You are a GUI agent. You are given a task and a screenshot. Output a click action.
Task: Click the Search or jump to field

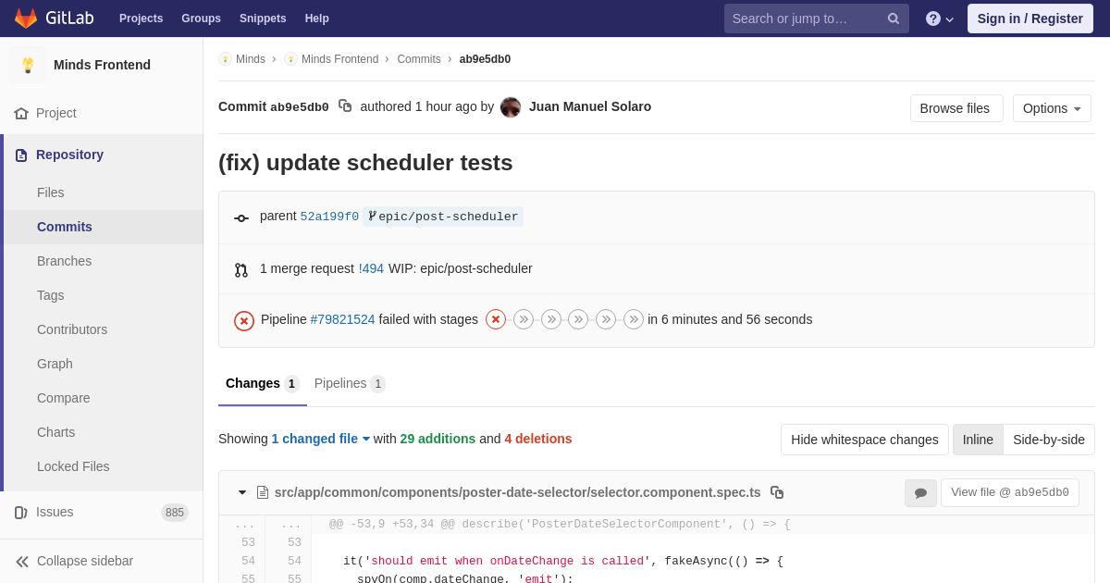click(803, 19)
